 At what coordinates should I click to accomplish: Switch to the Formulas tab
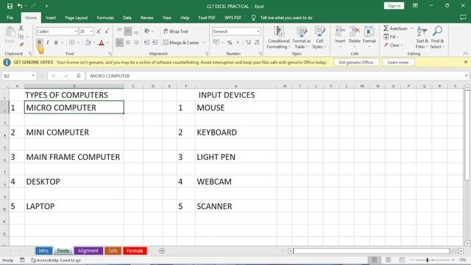tap(105, 18)
